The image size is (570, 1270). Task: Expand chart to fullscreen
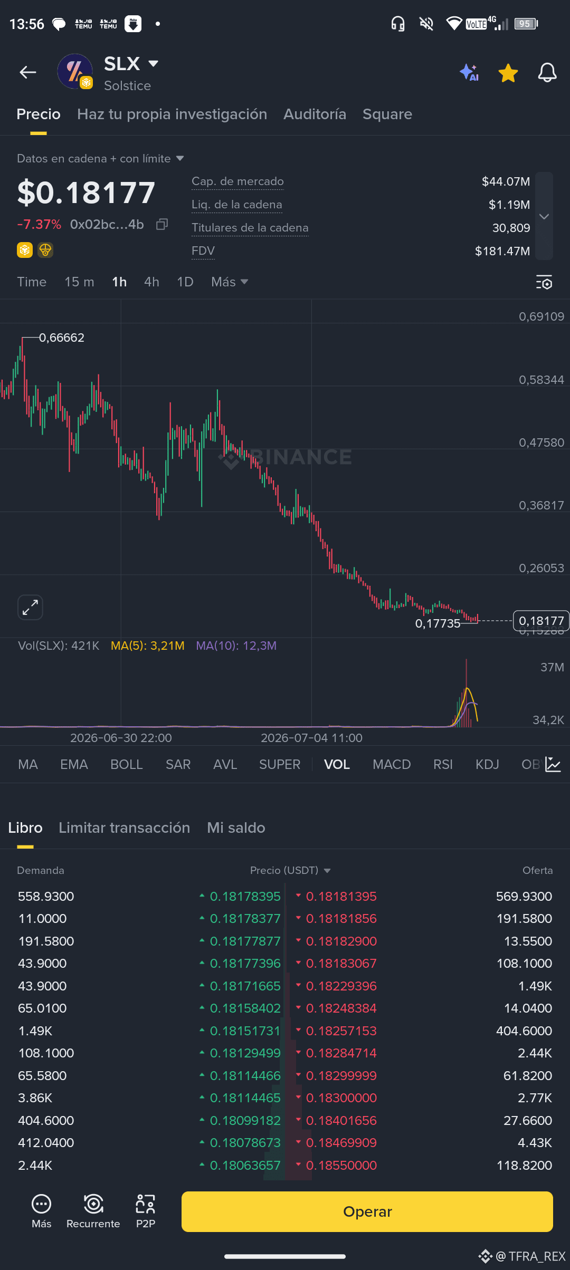(x=30, y=608)
